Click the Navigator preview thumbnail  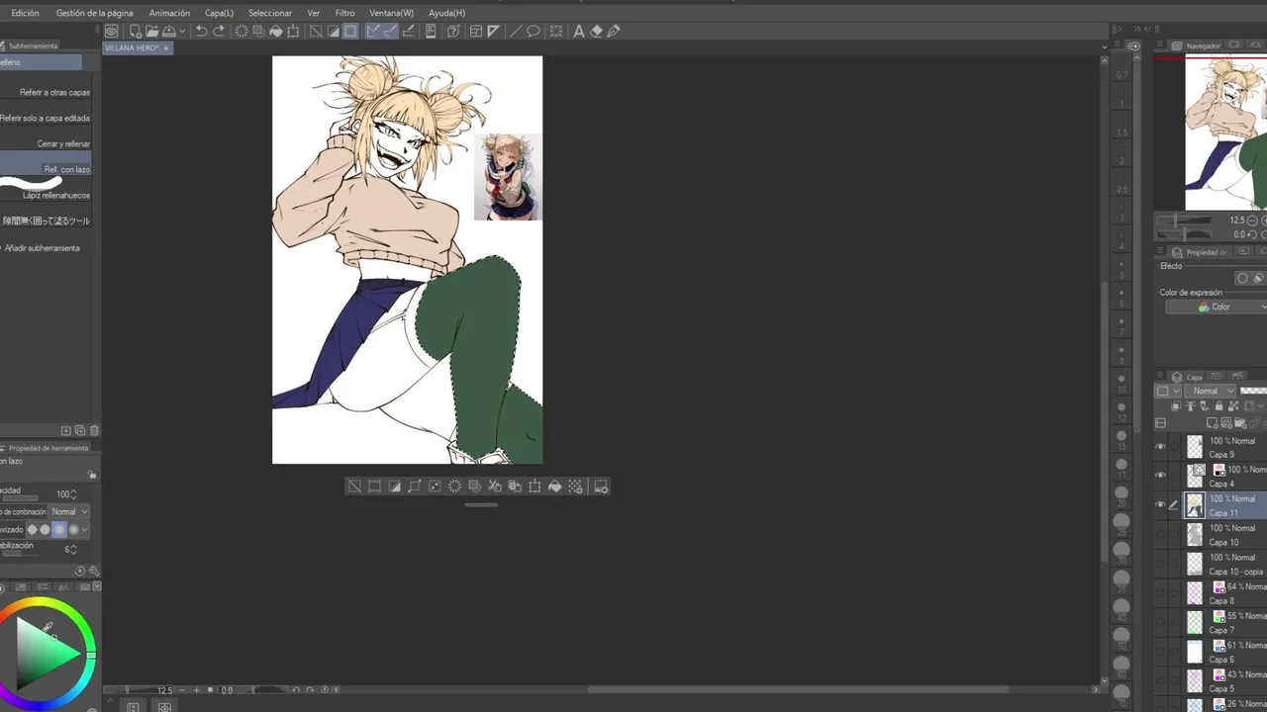click(1225, 133)
